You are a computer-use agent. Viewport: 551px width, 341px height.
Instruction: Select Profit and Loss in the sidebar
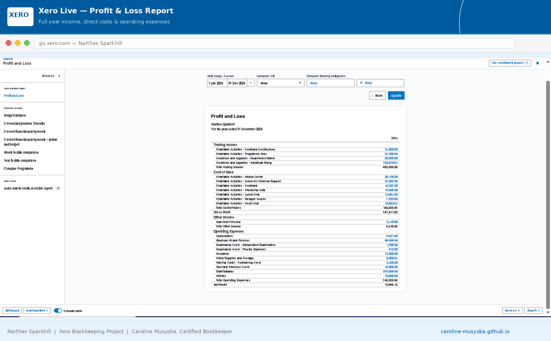click(x=14, y=95)
